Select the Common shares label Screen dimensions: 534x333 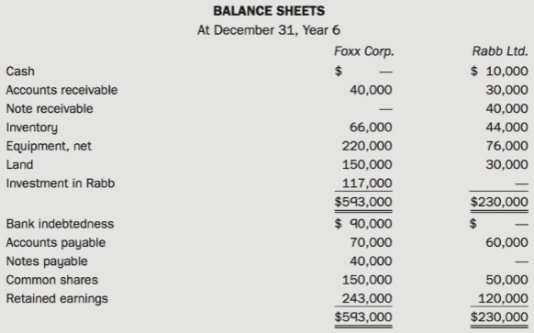[x=52, y=280]
